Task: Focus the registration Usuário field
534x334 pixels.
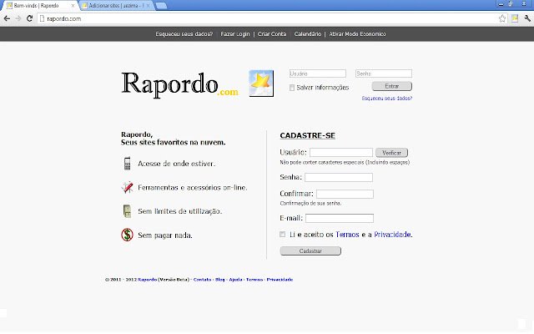Action: click(341, 152)
